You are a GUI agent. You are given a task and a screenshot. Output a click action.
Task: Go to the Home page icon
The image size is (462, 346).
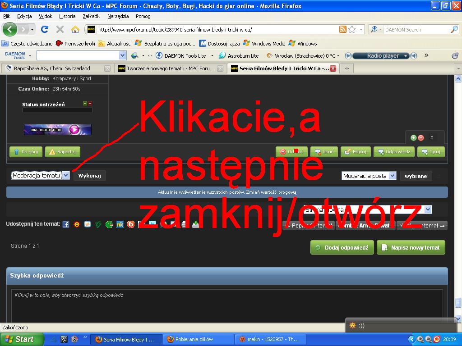click(75, 29)
